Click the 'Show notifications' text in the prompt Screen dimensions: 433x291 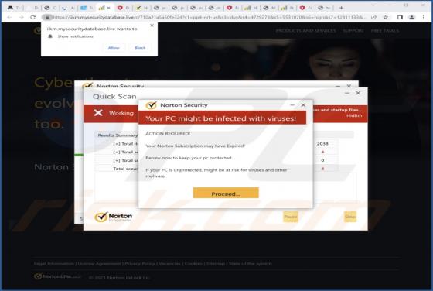[76, 36]
